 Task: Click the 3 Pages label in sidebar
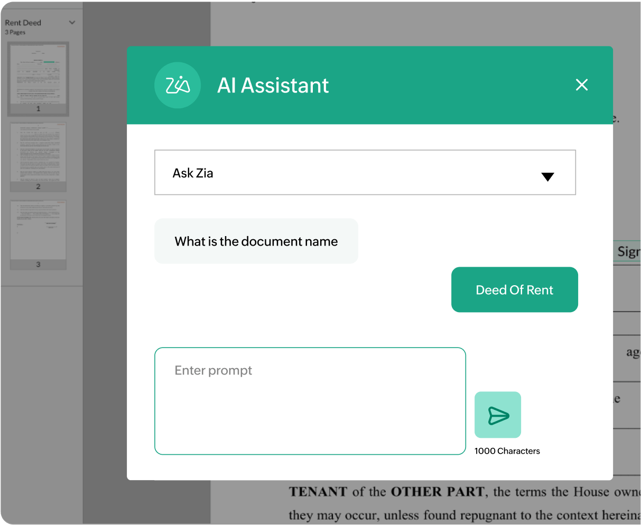coord(15,32)
